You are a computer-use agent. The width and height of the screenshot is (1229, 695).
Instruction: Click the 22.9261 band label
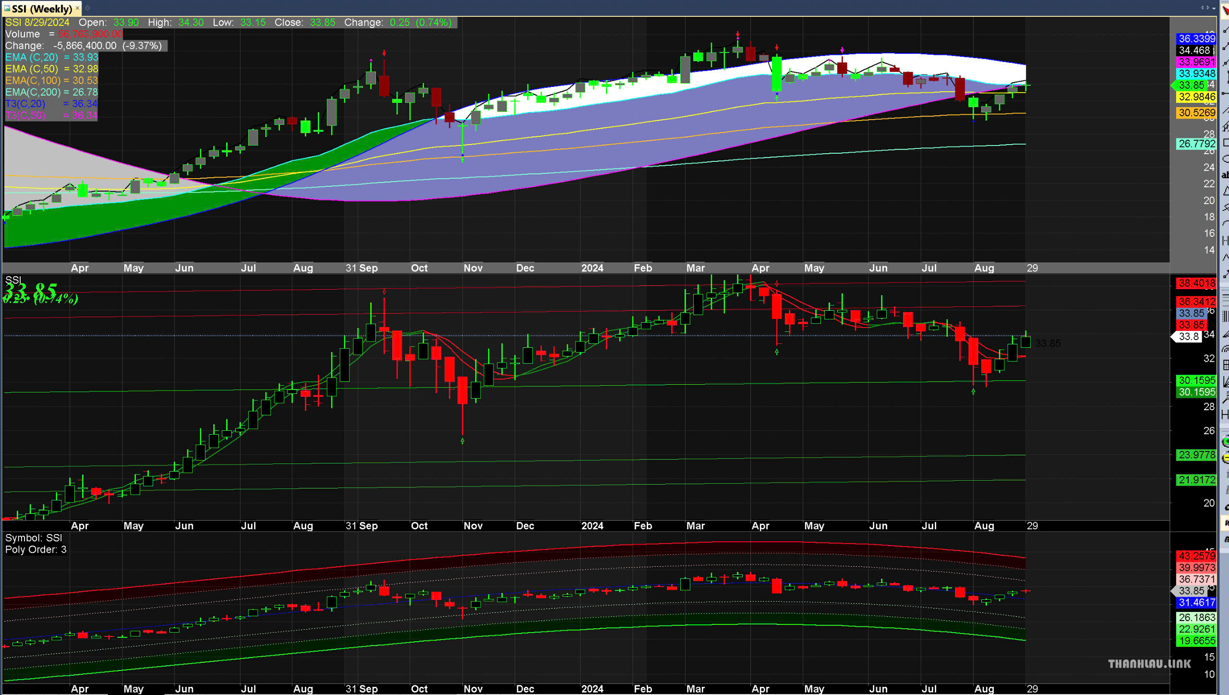(x=1197, y=629)
